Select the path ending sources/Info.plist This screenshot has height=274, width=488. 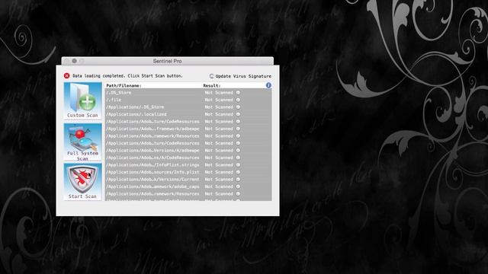click(152, 172)
